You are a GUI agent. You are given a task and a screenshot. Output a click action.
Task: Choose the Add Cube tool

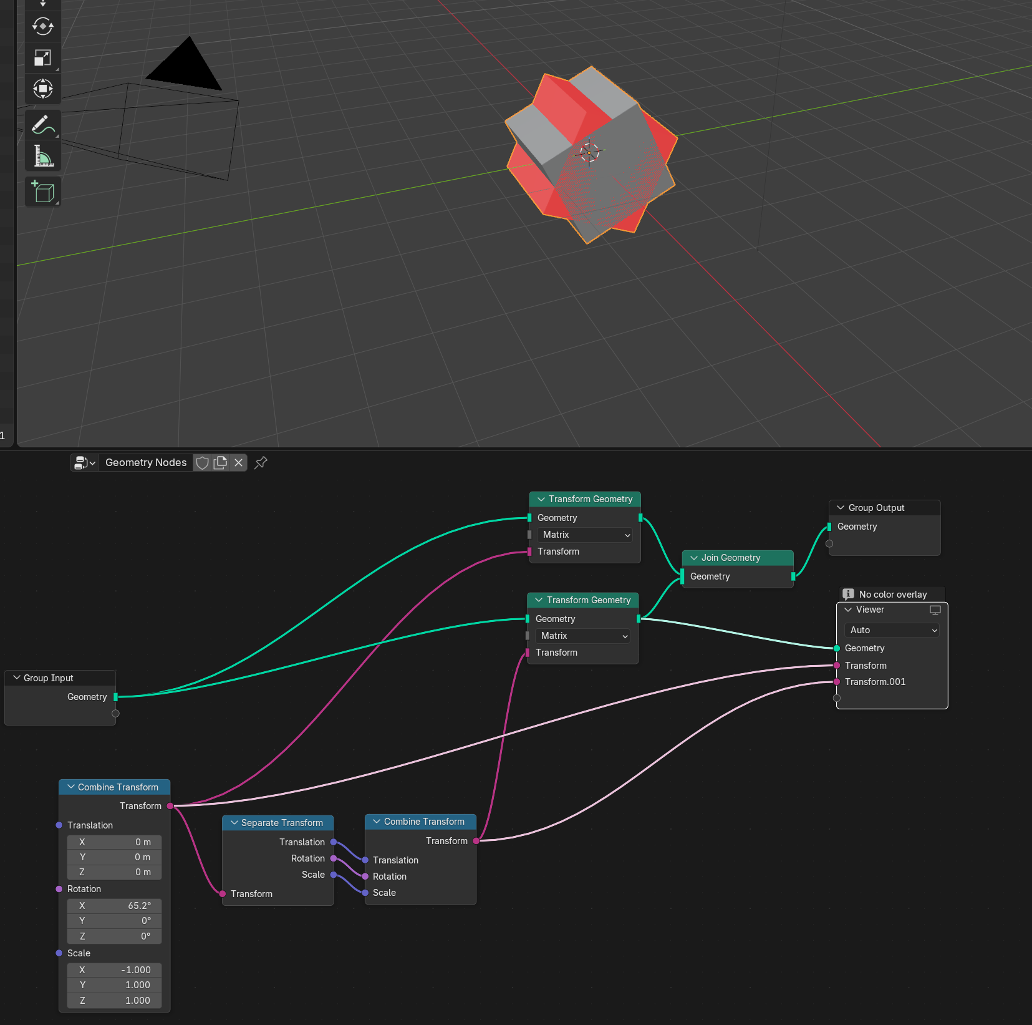(42, 192)
